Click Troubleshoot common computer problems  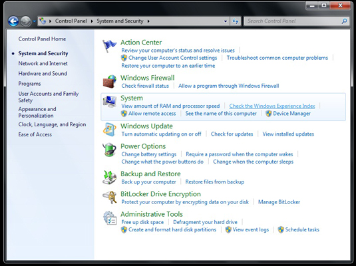277,58
